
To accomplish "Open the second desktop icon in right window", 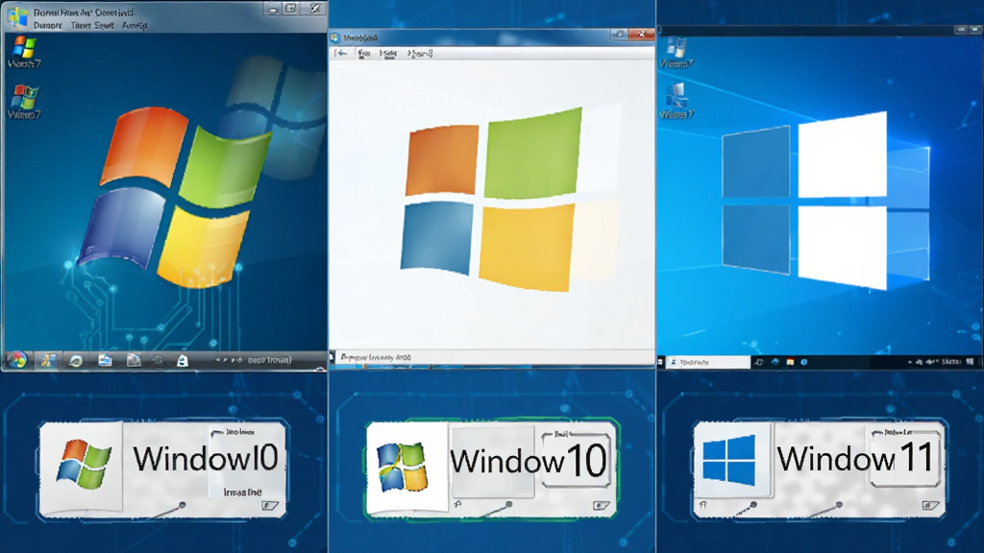I will click(x=676, y=102).
